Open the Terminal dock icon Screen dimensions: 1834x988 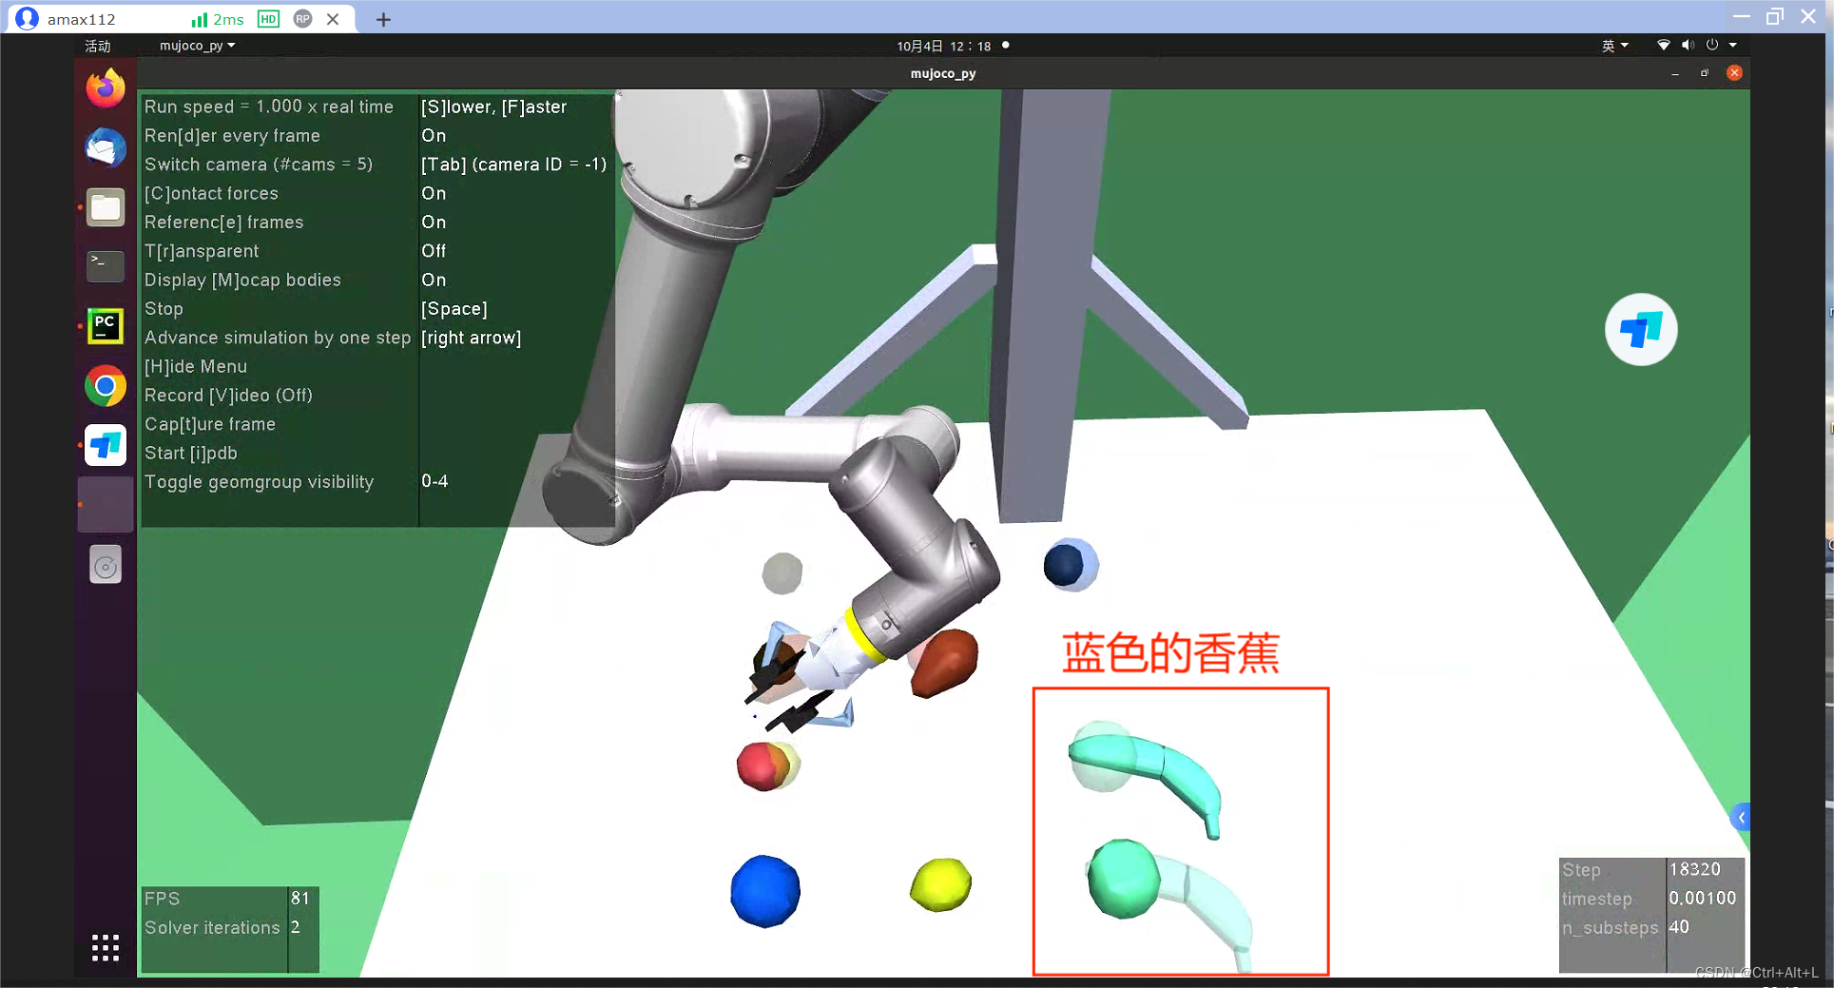click(x=106, y=266)
